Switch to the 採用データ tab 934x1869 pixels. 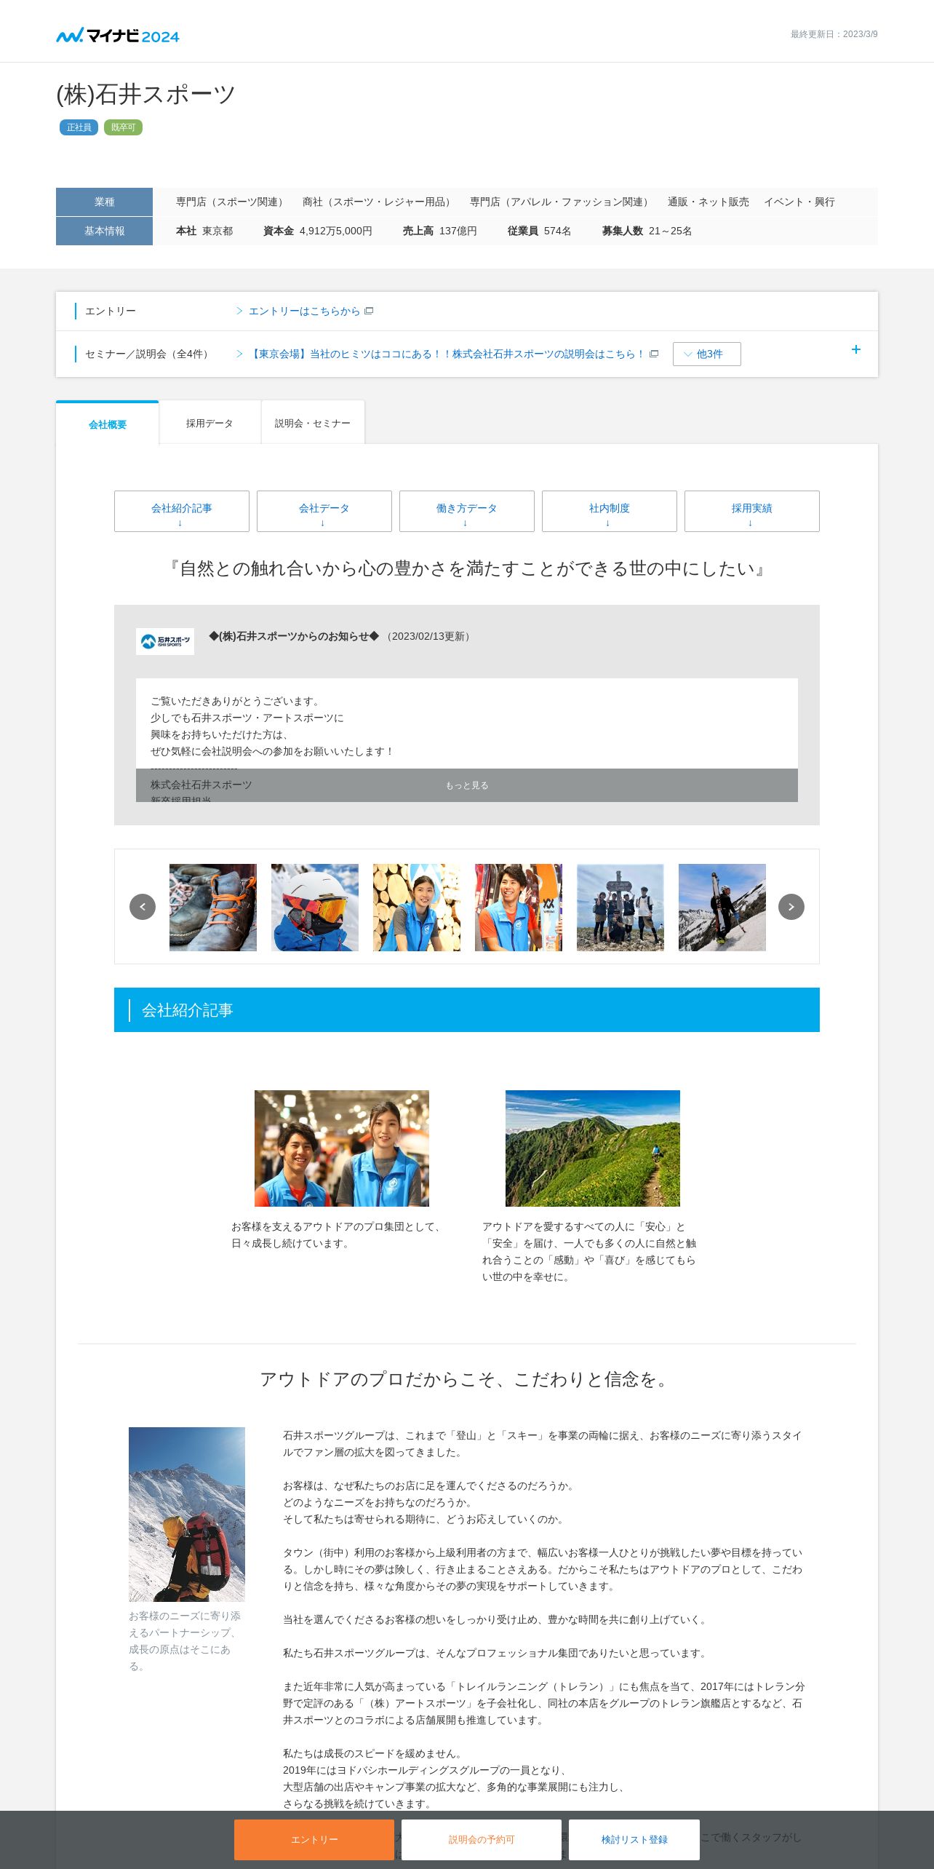click(209, 423)
